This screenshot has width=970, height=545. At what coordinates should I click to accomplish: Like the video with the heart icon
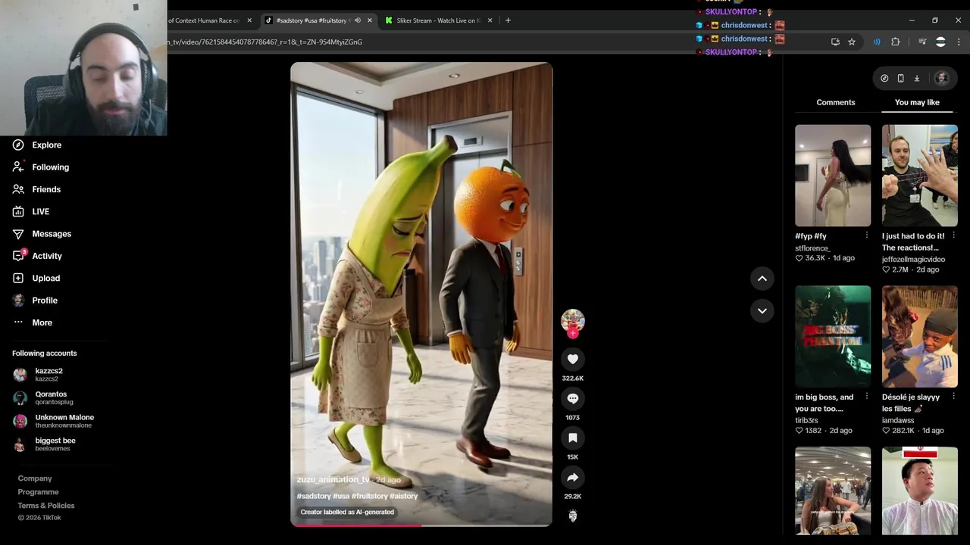(x=573, y=359)
